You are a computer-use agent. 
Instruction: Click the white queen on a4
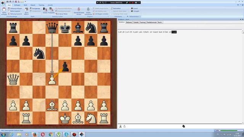pos(13,80)
